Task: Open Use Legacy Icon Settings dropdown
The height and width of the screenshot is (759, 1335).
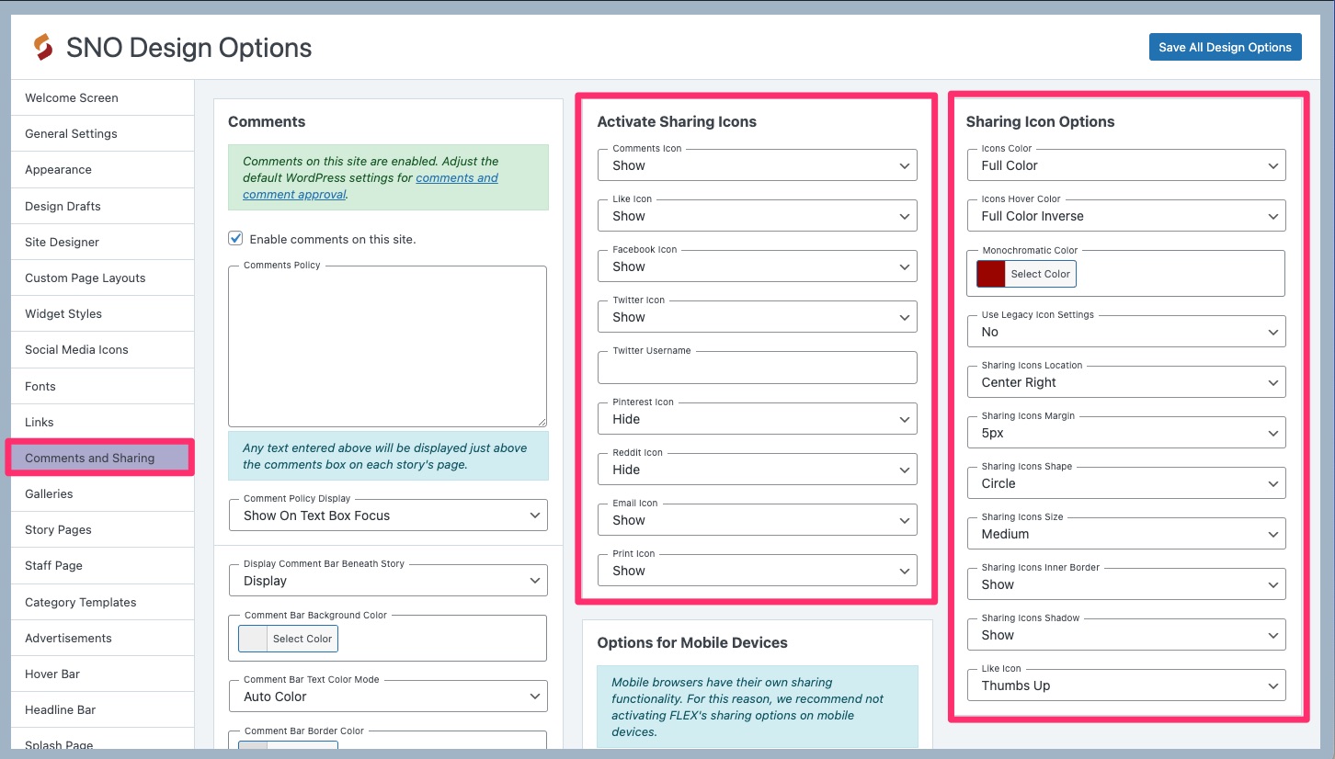Action: [1126, 332]
